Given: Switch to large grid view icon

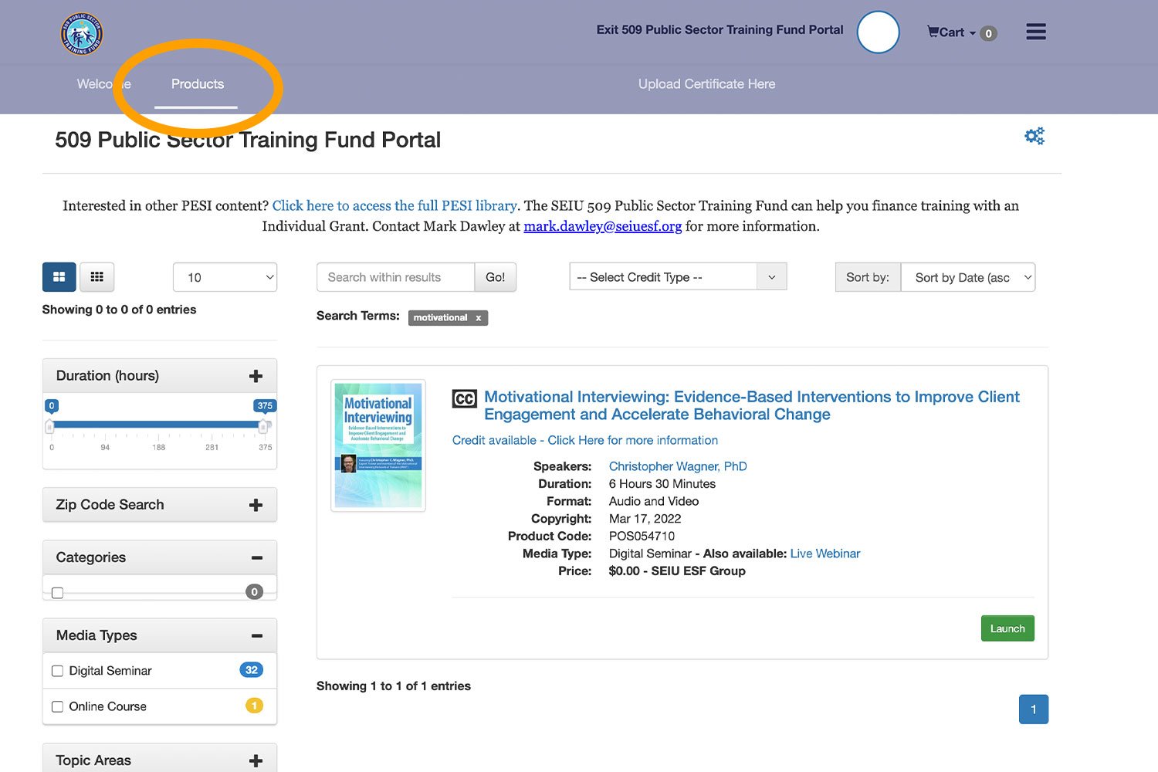Looking at the screenshot, I should click(59, 277).
